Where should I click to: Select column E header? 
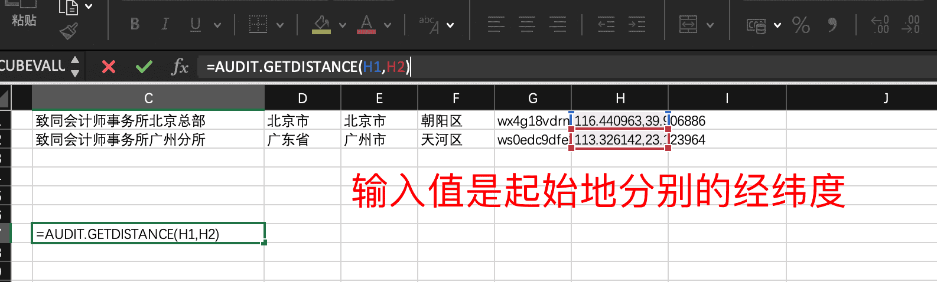[x=379, y=98]
